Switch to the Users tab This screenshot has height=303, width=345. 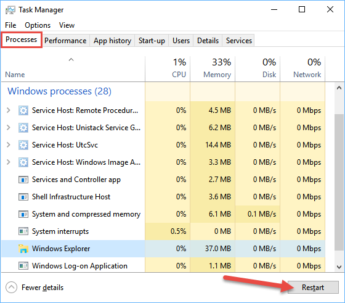(x=181, y=41)
